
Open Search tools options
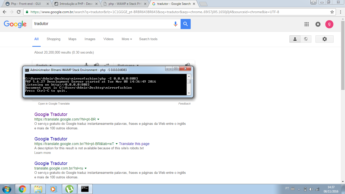[x=148, y=39]
